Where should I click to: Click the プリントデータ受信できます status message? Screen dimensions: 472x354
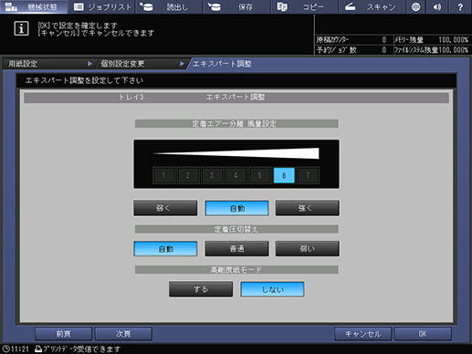82,349
